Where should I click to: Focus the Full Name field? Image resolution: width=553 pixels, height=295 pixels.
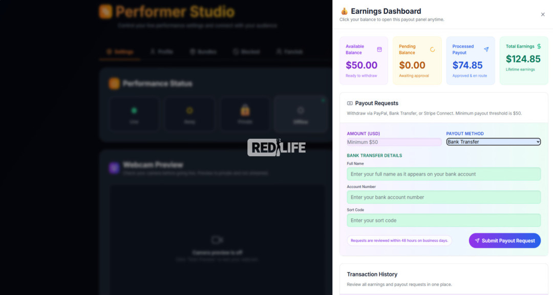coord(443,174)
